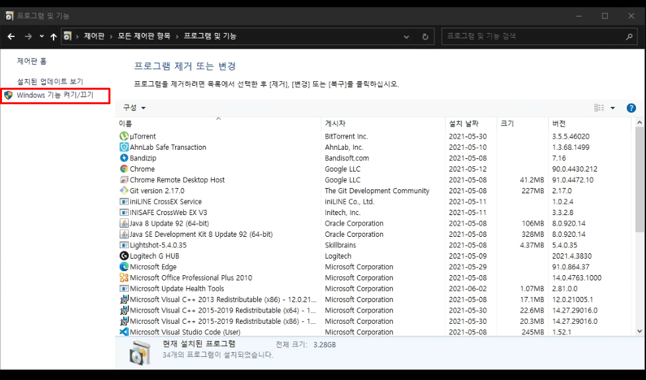Viewport: 646px width, 380px height.
Task: Select Java SE Development Kit 8 icon
Action: pyautogui.click(x=124, y=234)
